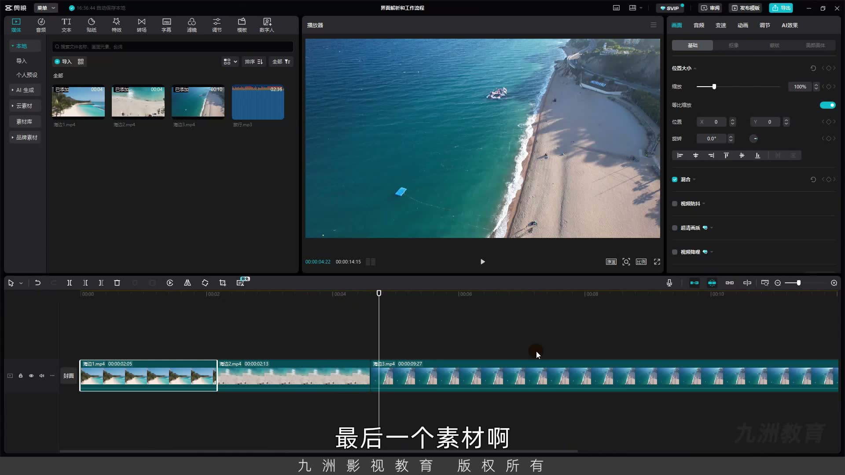This screenshot has height=475, width=845.
Task: Mute the main track speaker icon
Action: click(x=42, y=376)
